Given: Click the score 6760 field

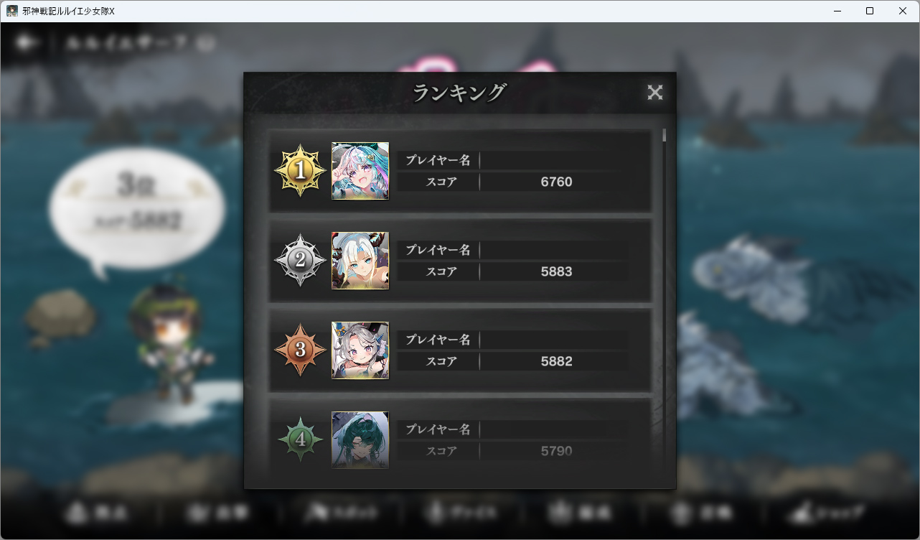Looking at the screenshot, I should click(556, 182).
